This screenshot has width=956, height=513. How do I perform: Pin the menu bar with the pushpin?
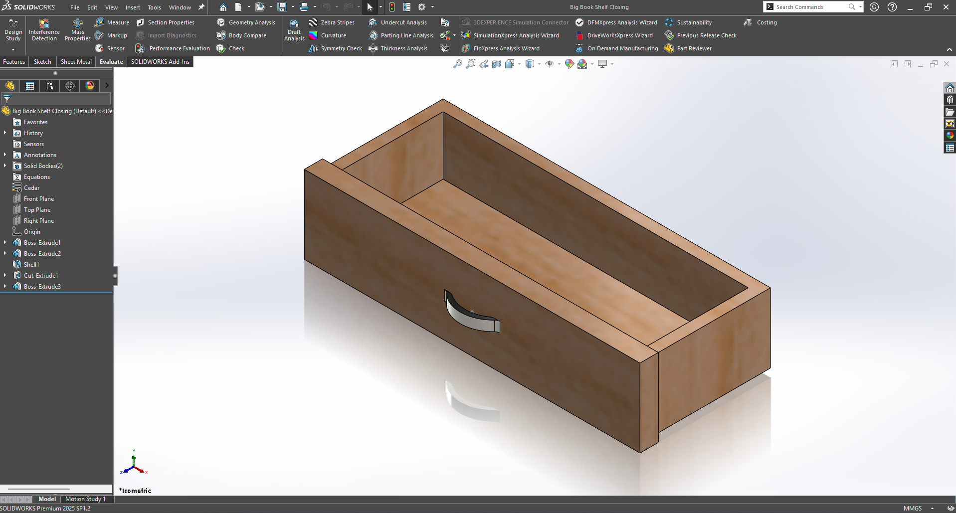201,7
